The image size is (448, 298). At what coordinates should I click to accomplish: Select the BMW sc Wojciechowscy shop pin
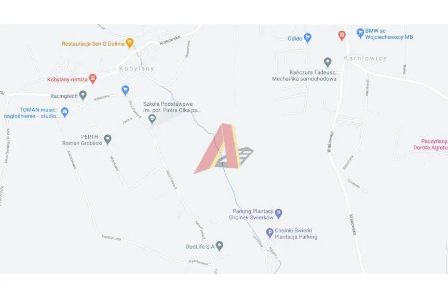360,33
